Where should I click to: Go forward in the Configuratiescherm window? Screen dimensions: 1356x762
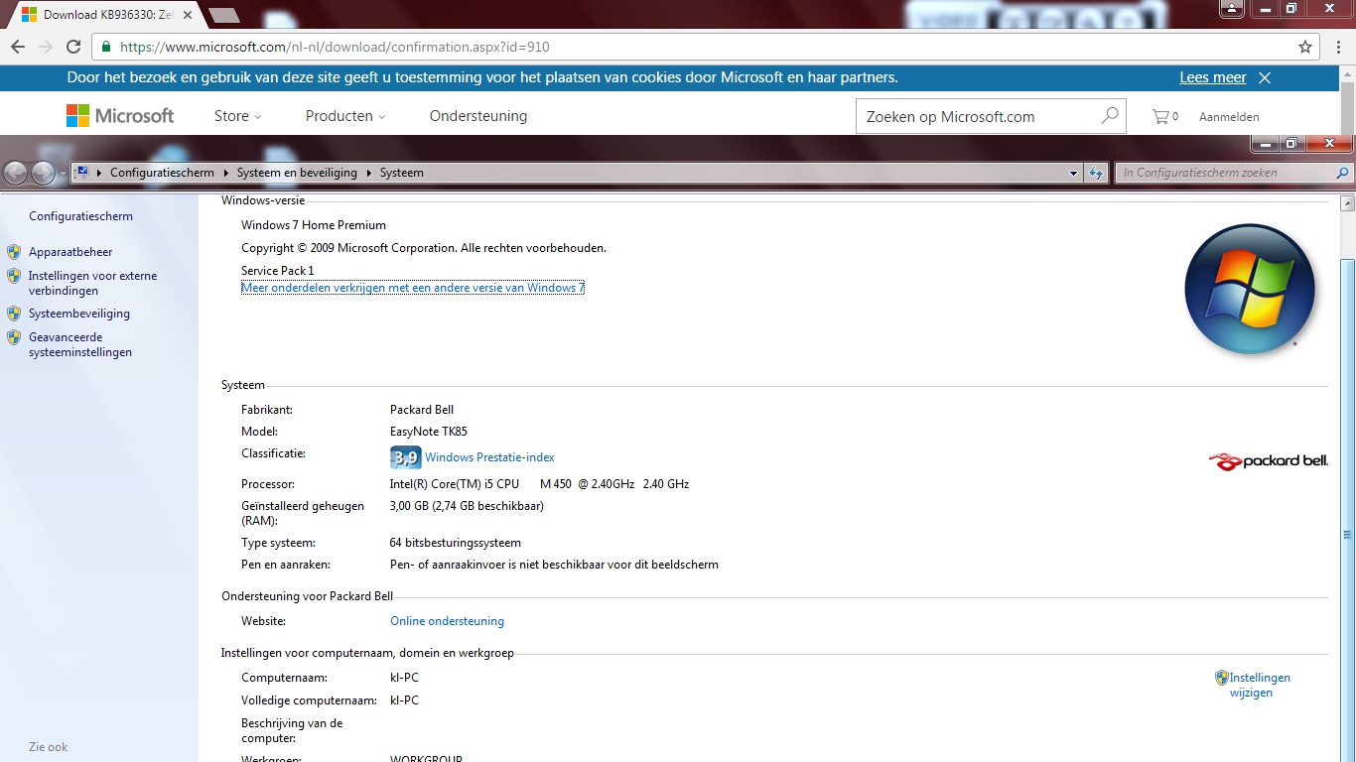tap(43, 173)
